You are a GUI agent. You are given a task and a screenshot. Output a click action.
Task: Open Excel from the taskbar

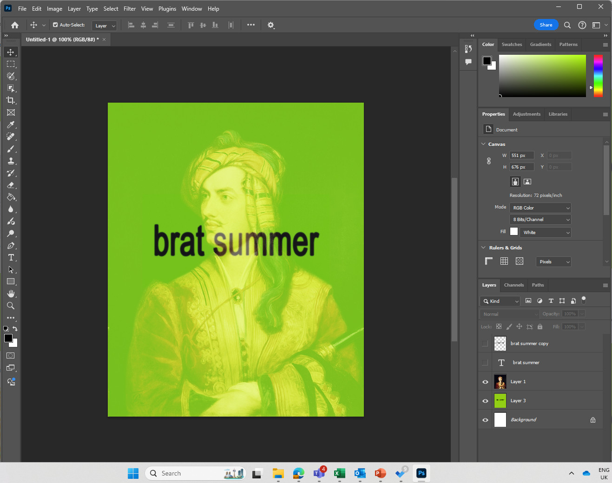[340, 473]
